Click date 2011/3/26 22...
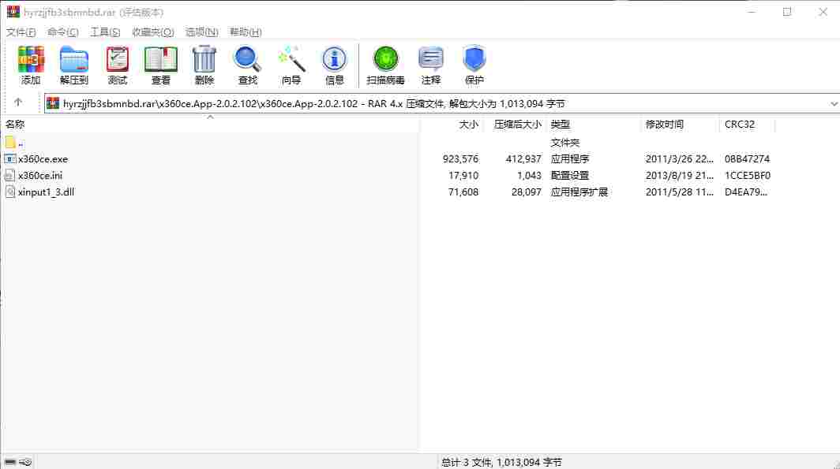840x469 pixels. click(679, 159)
